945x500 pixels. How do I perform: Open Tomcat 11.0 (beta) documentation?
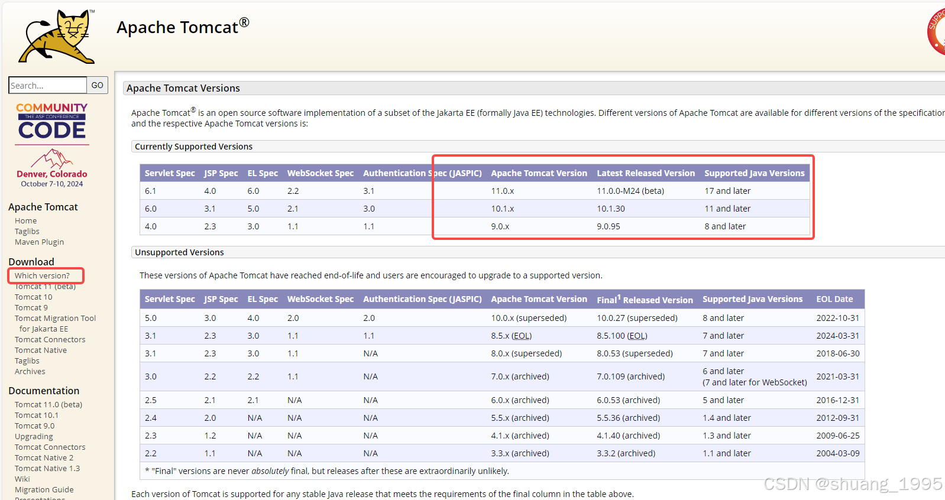coord(48,404)
